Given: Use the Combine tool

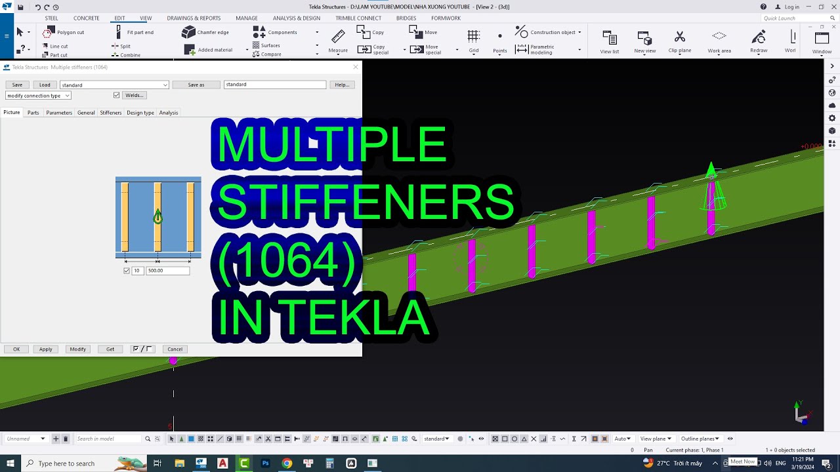Looking at the screenshot, I should pyautogui.click(x=125, y=55).
